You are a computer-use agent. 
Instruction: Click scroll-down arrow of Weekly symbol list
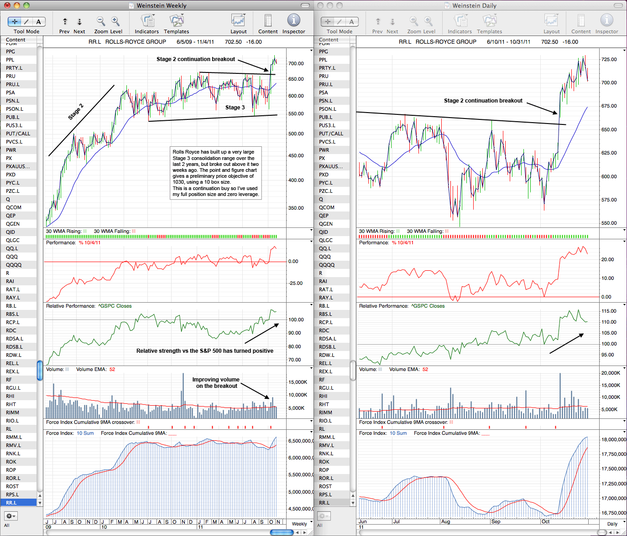[40, 503]
